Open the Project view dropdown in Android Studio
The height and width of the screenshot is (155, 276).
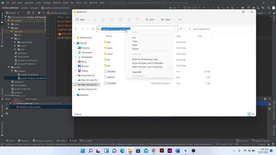(13, 13)
